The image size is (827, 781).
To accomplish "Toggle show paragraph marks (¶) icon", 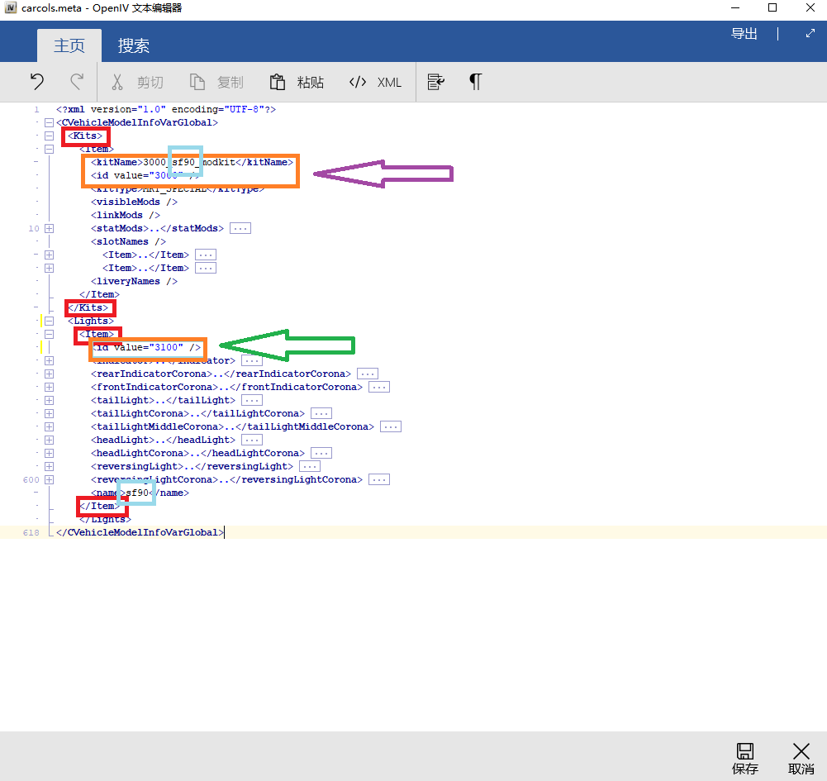I will (475, 82).
